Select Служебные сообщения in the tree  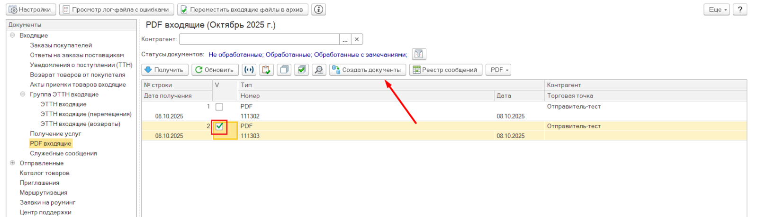(x=63, y=153)
